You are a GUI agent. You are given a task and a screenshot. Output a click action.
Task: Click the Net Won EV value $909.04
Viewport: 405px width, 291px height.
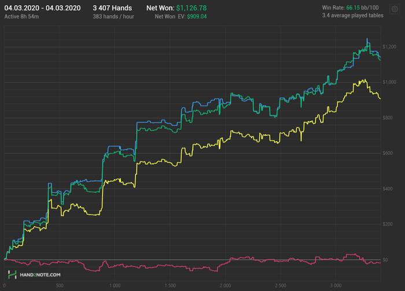pyautogui.click(x=197, y=17)
